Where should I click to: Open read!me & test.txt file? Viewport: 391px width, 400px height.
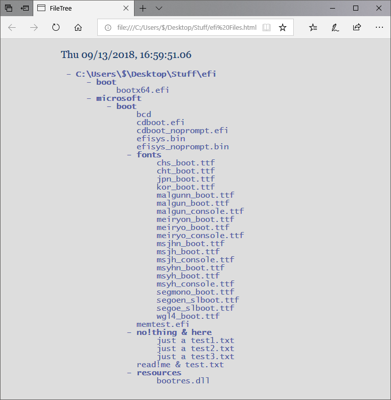tap(180, 365)
